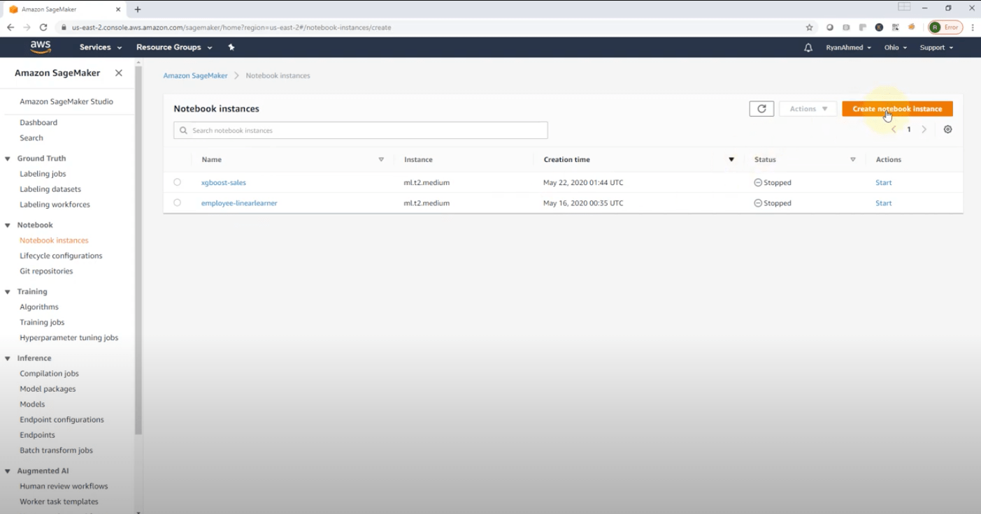Viewport: 981px width, 514px height.
Task: Open a new browser tab
Action: click(138, 9)
